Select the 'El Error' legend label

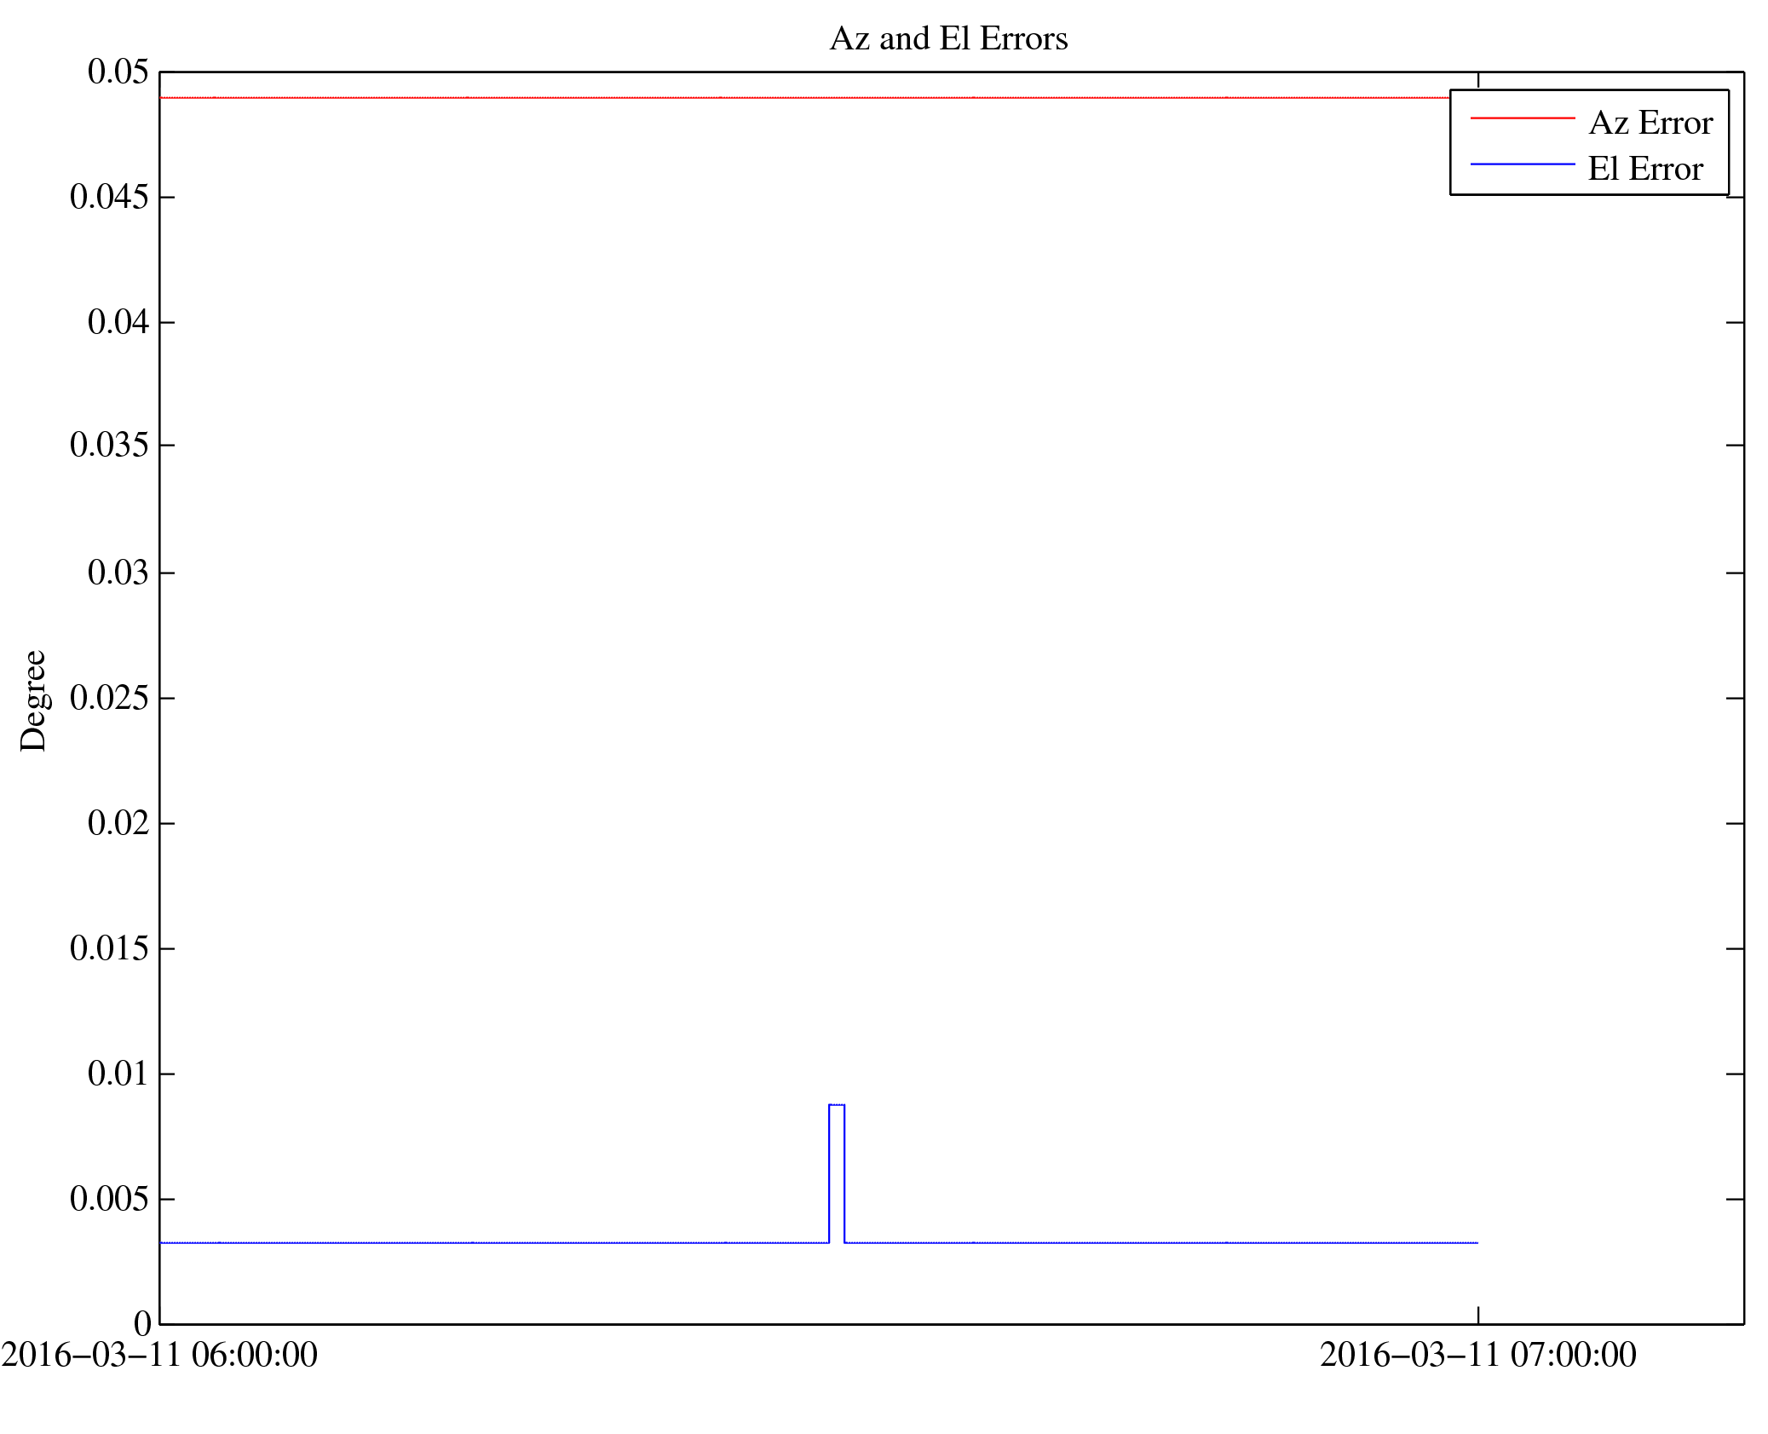point(1644,169)
